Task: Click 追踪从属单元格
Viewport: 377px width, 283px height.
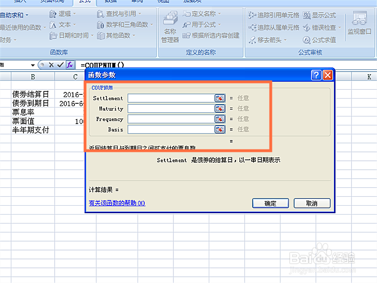Action: [x=274, y=27]
